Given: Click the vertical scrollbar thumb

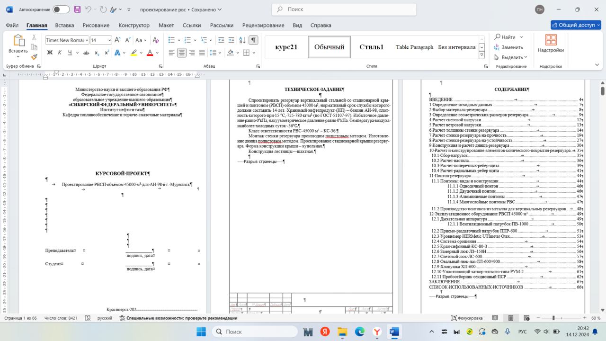Looking at the screenshot, I should coord(603,91).
